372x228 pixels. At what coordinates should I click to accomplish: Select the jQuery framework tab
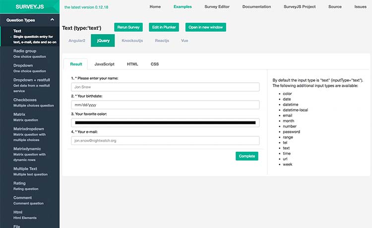coord(103,41)
